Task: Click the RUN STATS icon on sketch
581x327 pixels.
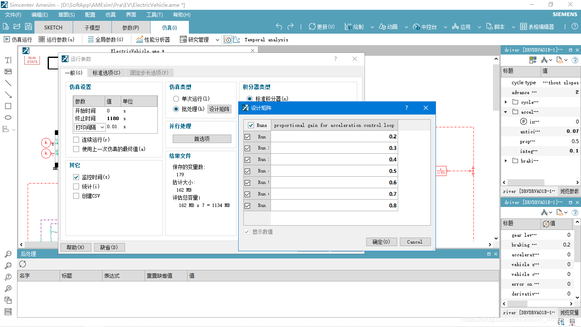Action: (32, 60)
